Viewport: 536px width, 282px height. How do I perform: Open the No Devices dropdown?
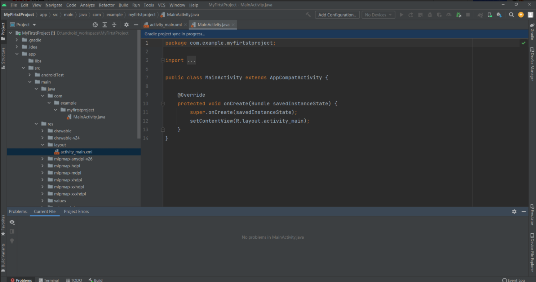pyautogui.click(x=378, y=15)
